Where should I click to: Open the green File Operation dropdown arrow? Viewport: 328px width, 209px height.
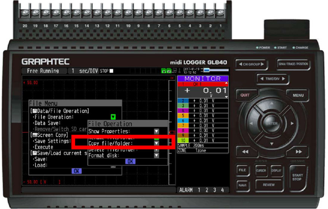point(113,117)
